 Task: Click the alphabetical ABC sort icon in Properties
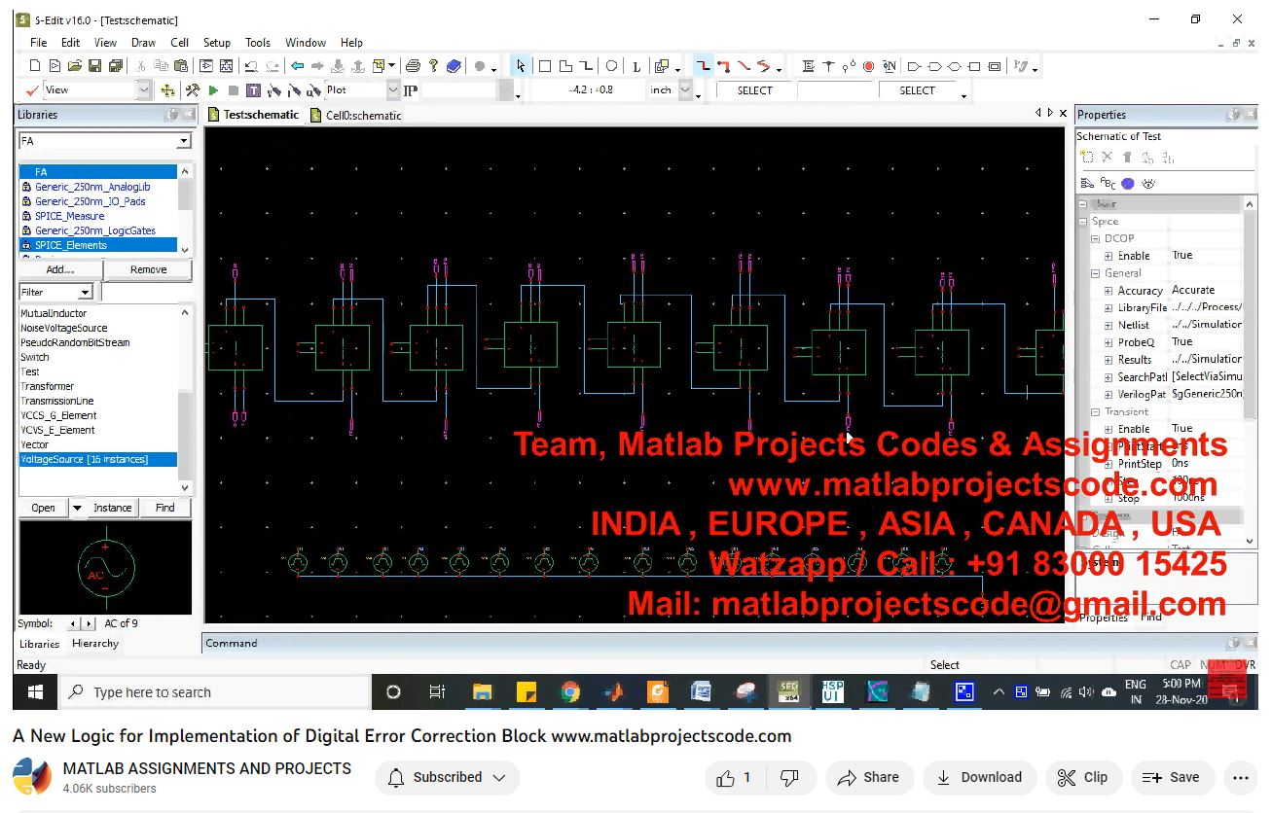pos(1108,183)
